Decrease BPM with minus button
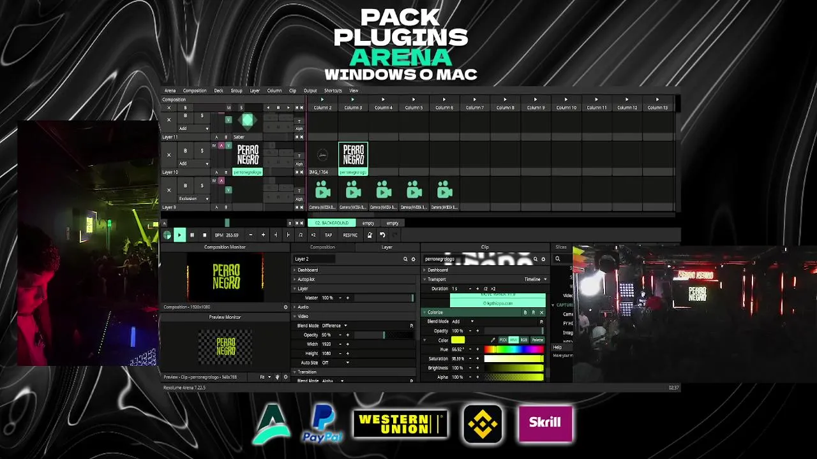The width and height of the screenshot is (817, 459). [250, 235]
